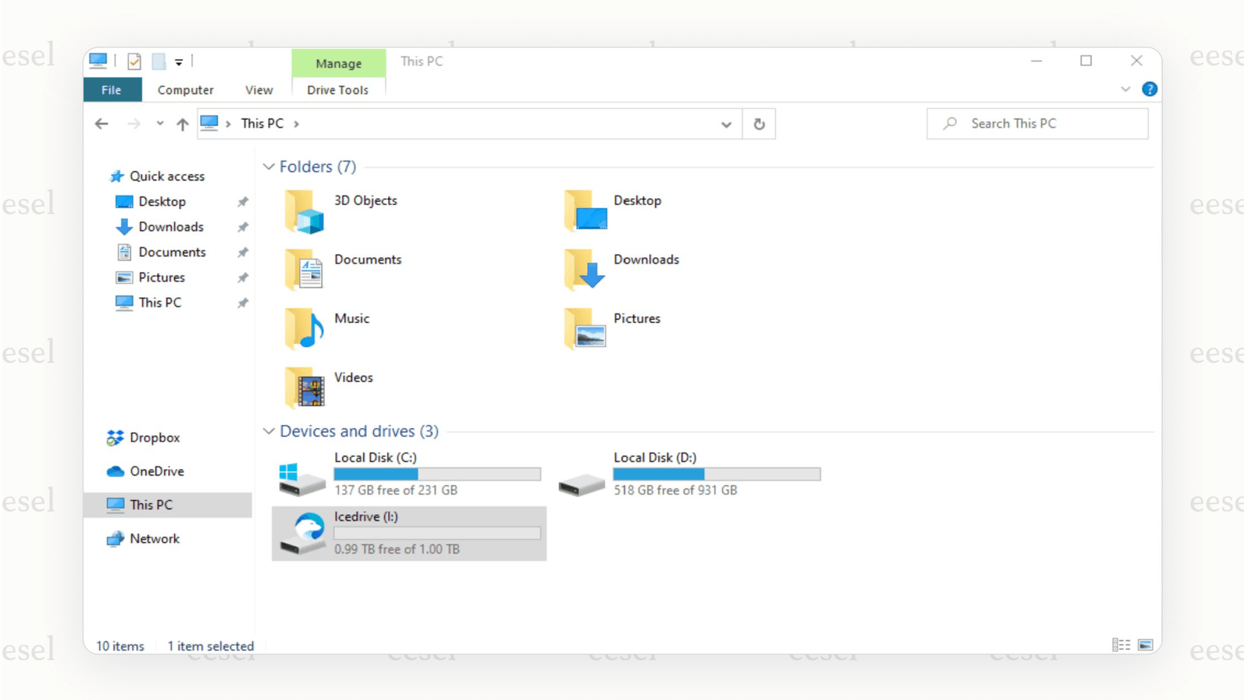Viewport: 1244px width, 700px height.
Task: Open Network from the sidebar
Action: [155, 539]
